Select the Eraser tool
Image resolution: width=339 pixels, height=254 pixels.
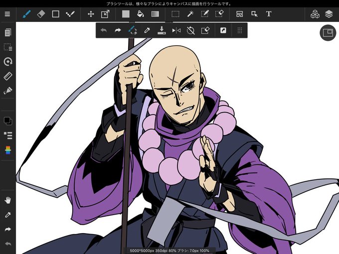[x=41, y=14]
